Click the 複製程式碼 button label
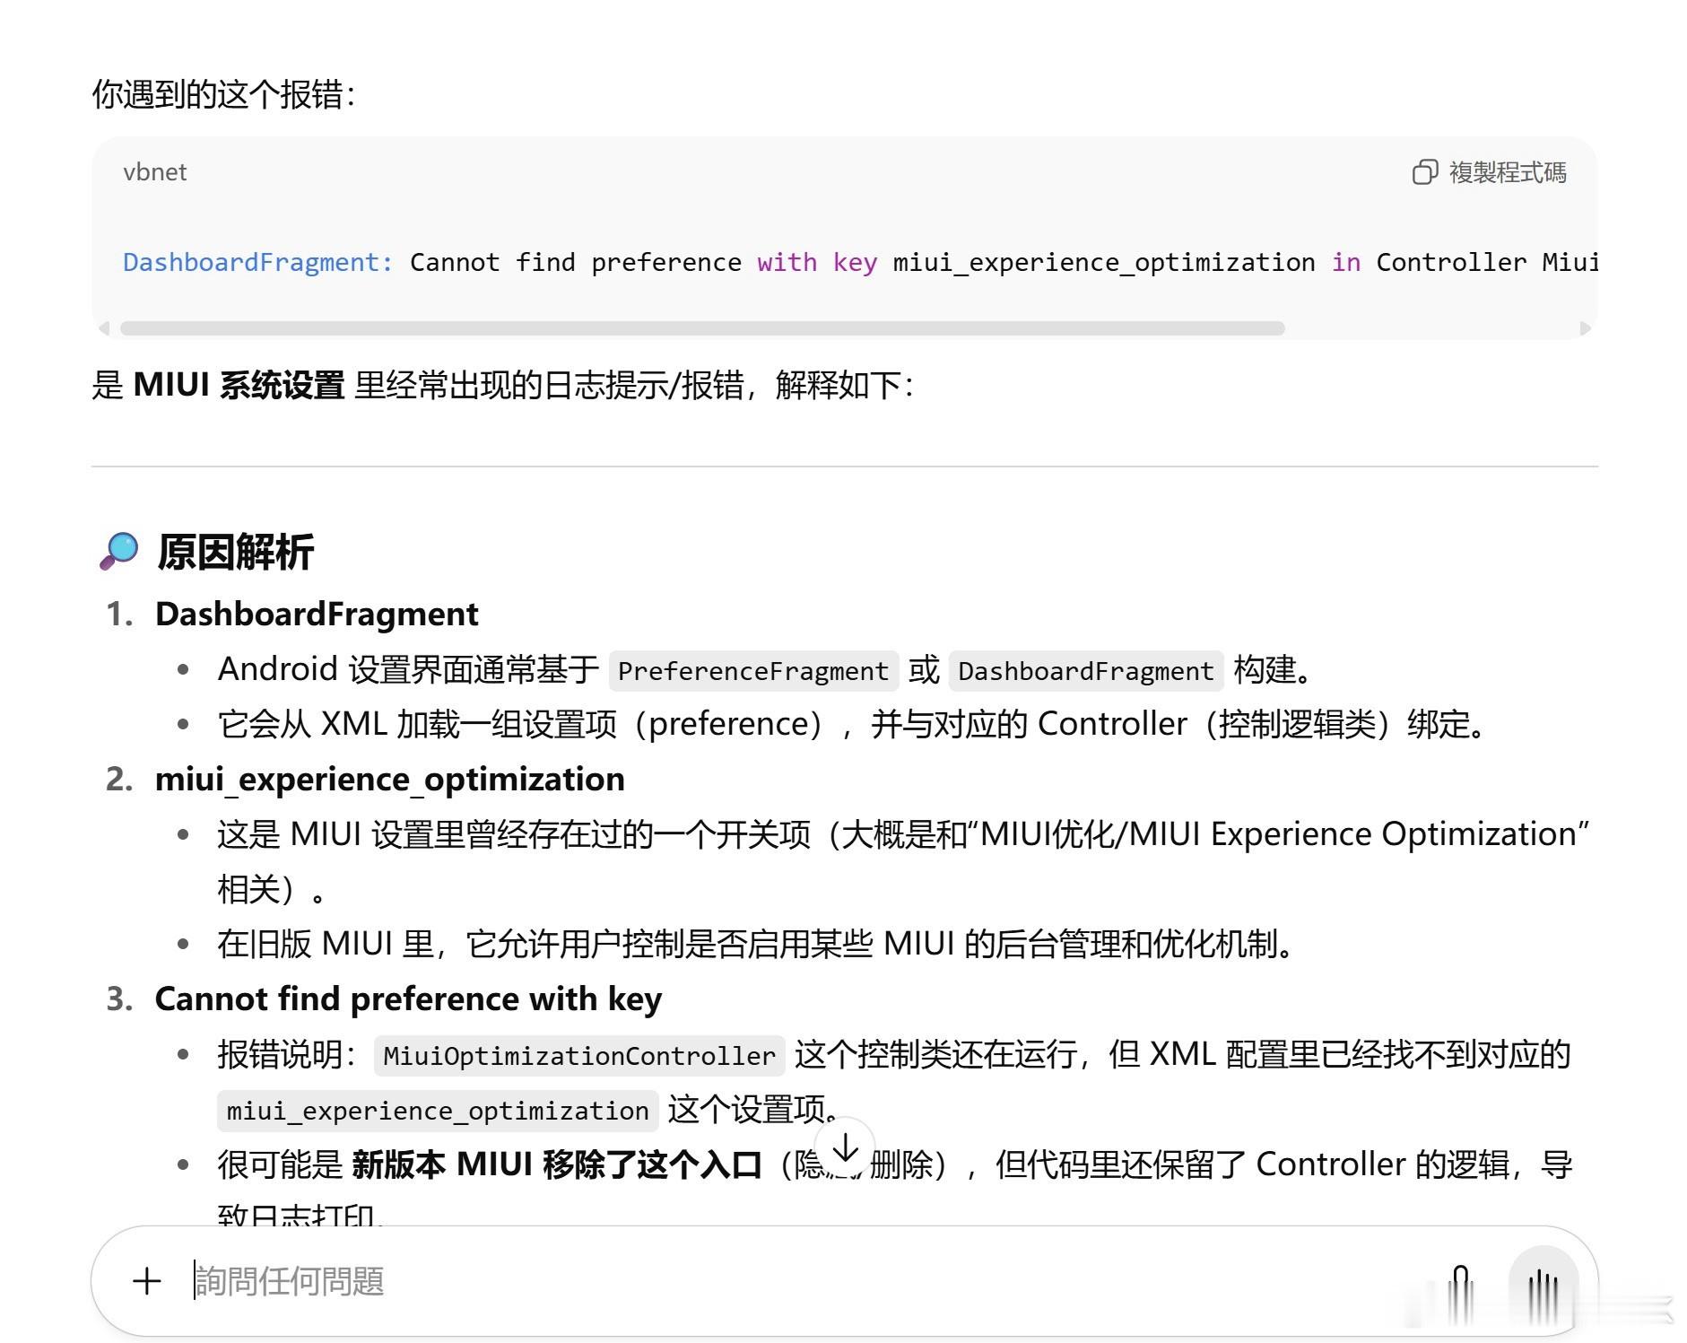The width and height of the screenshot is (1687, 1343). 1508,172
